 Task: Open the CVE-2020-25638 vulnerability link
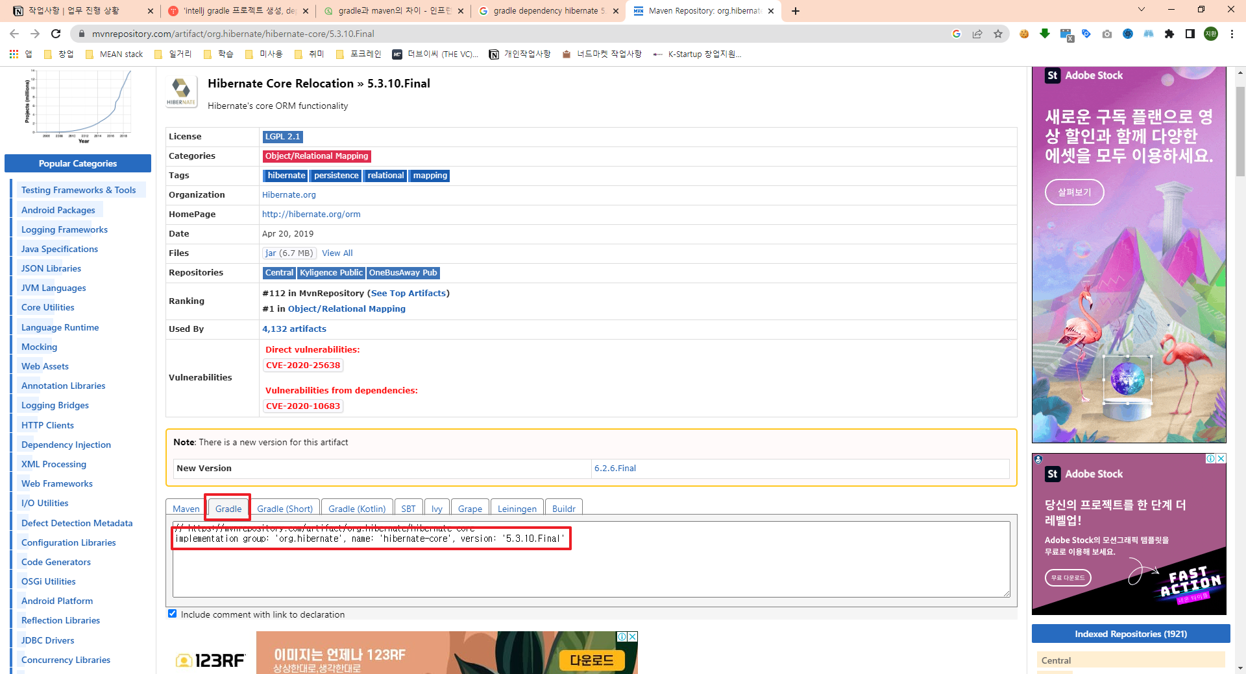(x=303, y=365)
